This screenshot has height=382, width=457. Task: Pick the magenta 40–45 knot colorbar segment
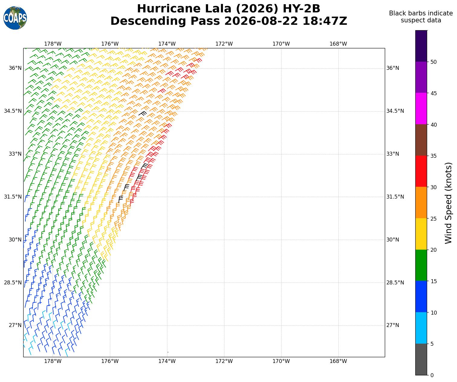click(421, 108)
